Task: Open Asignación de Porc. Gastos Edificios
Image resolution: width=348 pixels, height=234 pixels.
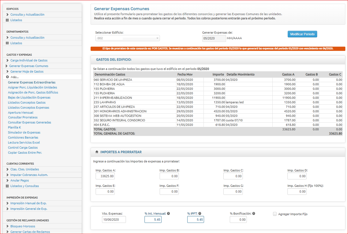Action: (33, 92)
